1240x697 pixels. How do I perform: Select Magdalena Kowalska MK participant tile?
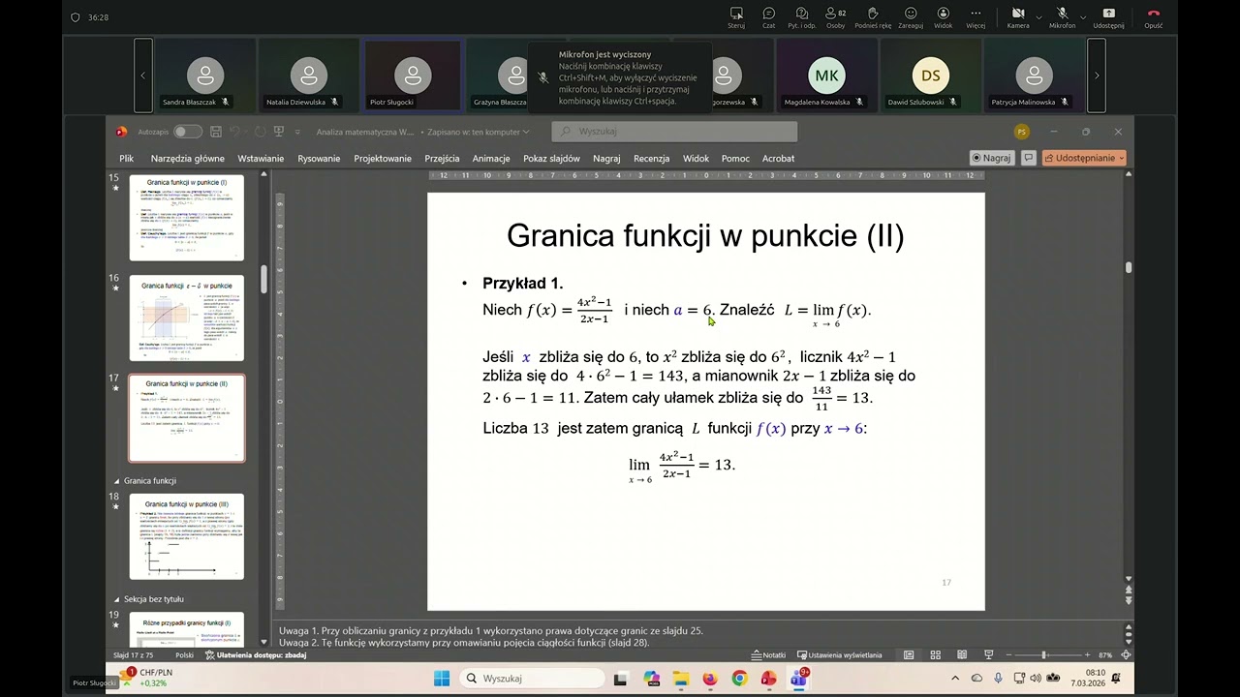point(826,76)
